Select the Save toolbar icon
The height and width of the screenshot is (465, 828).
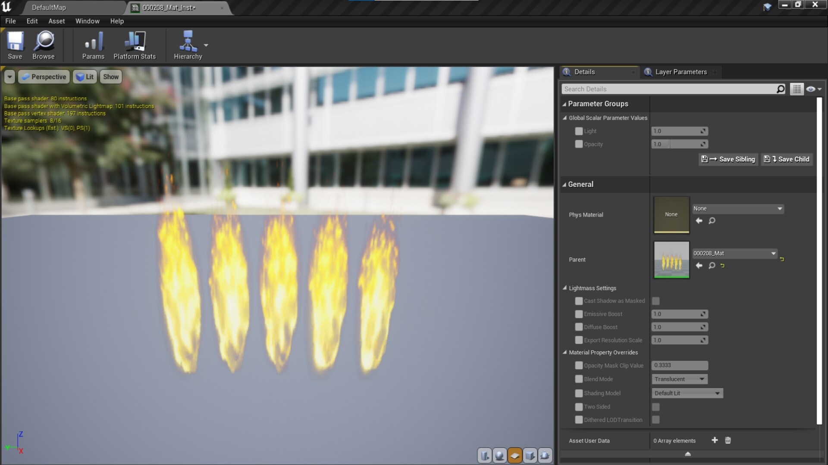point(15,44)
